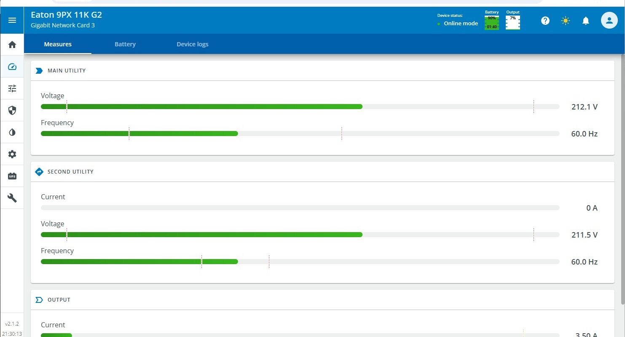This screenshot has width=625, height=337.
Task: Open the Controls sliders sidebar icon
Action: tap(12, 88)
